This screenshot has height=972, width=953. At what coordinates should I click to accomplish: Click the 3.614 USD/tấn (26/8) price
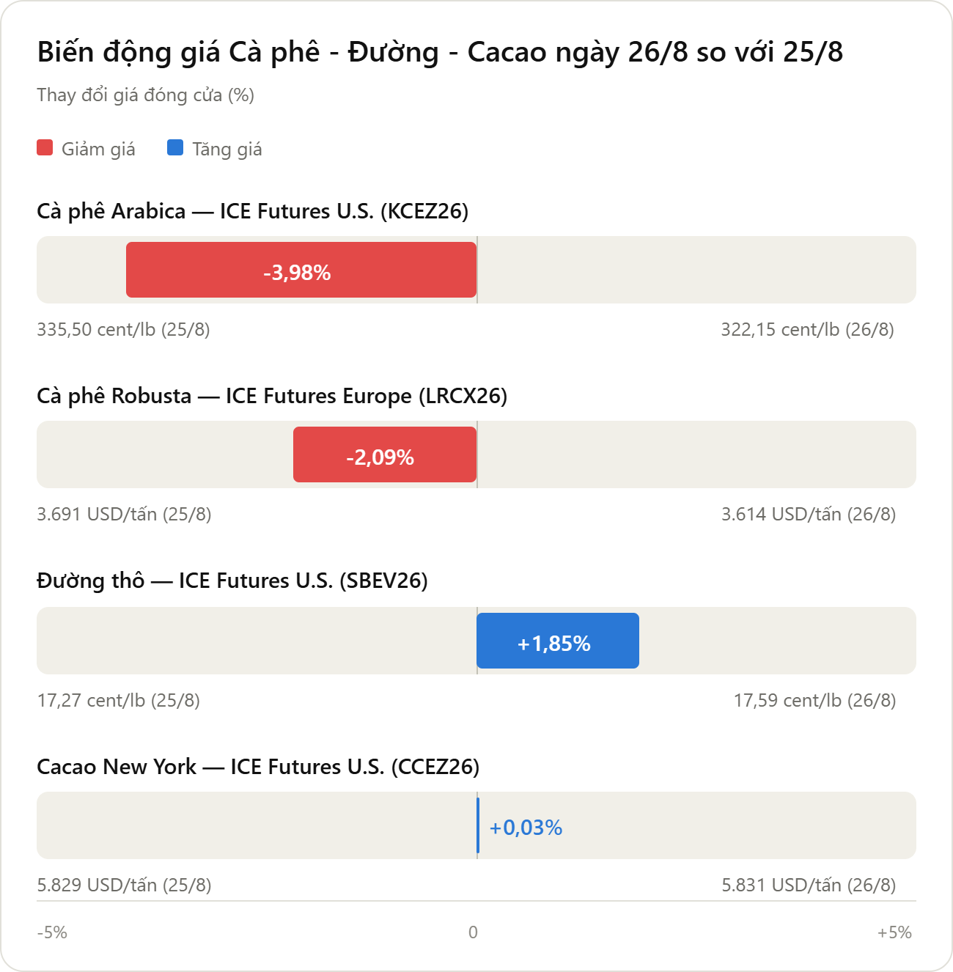(x=809, y=515)
